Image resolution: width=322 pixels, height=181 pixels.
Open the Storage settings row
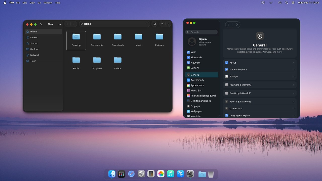260,76
